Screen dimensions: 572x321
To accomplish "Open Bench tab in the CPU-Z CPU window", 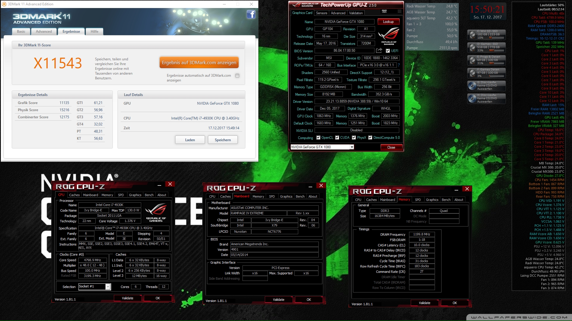I will [149, 195].
